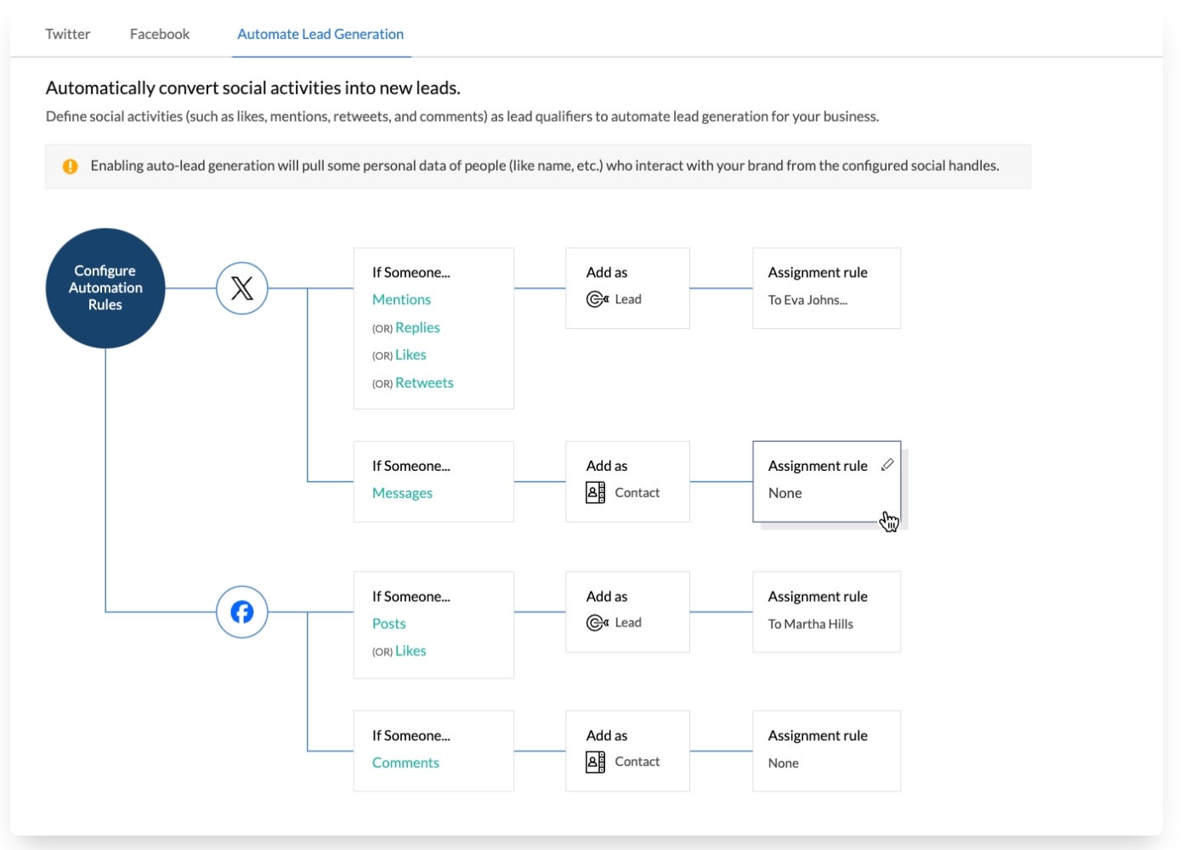Click the Contact icon in Comments row

tap(596, 762)
